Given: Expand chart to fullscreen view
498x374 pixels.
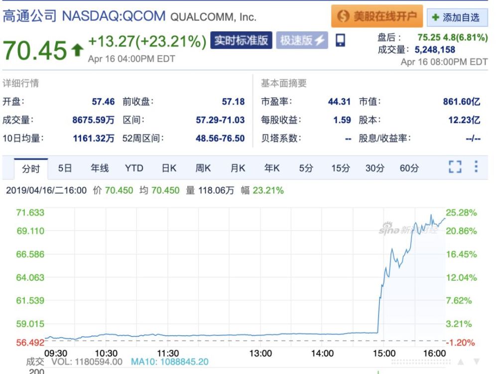Looking at the screenshot, I should [x=455, y=167].
